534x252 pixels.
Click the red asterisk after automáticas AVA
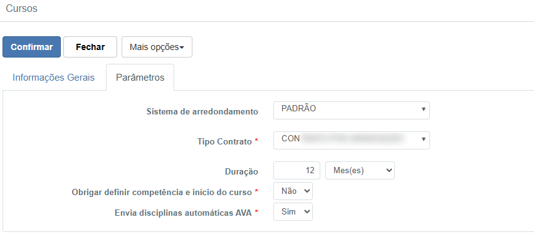pyautogui.click(x=256, y=212)
